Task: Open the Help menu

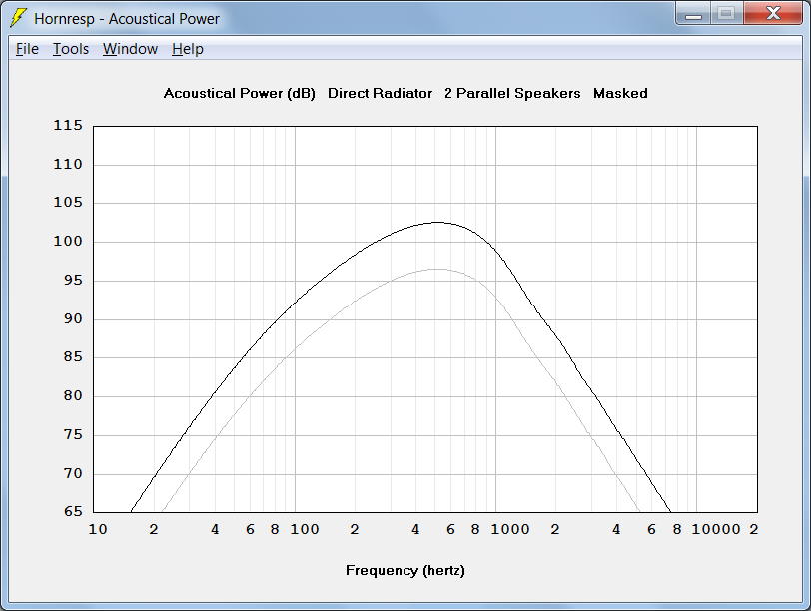Action: point(187,49)
